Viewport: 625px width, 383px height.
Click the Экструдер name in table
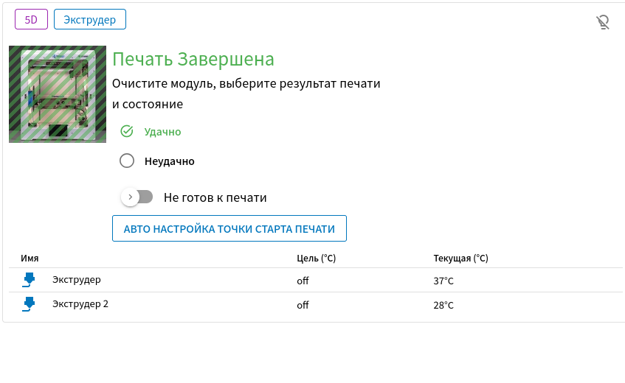[77, 280]
